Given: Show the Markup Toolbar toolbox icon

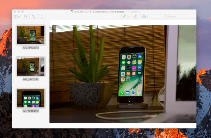Looking at the screenshot, I should click(x=144, y=17).
